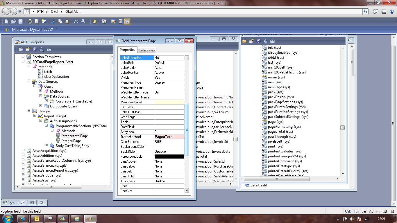Select the Integer:totalPage tree item
Viewport: 397px width, 223px height.
[x=74, y=136]
